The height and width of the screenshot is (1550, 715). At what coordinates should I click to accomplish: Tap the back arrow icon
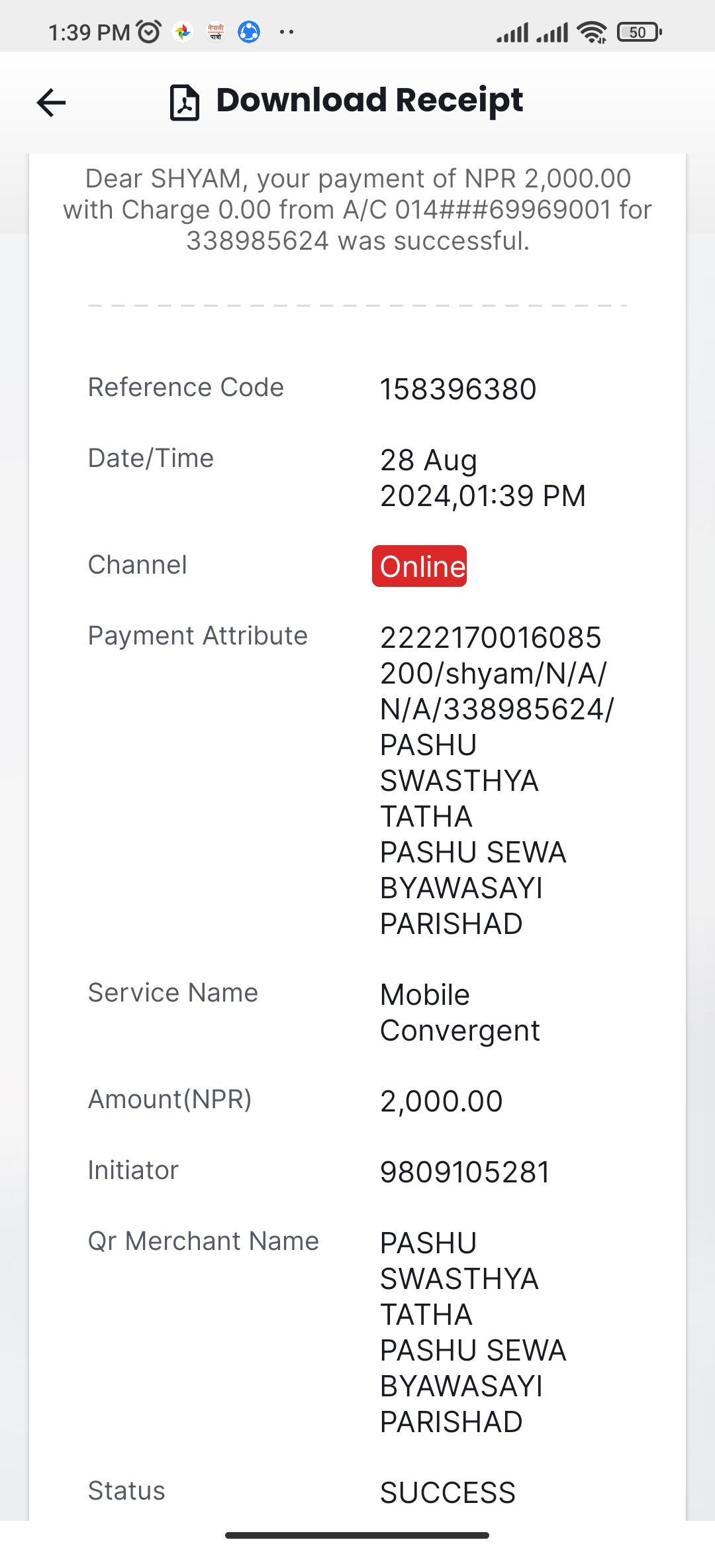point(51,103)
